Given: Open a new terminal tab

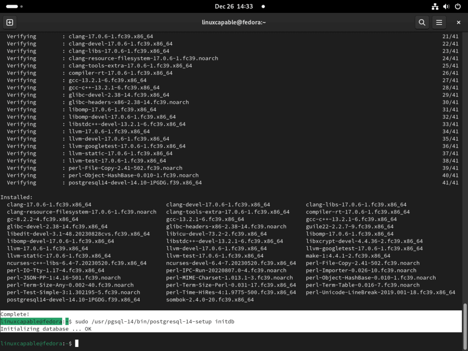Looking at the screenshot, I should [x=10, y=22].
